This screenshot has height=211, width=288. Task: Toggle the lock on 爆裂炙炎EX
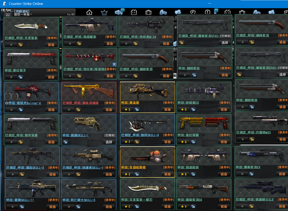251,174
